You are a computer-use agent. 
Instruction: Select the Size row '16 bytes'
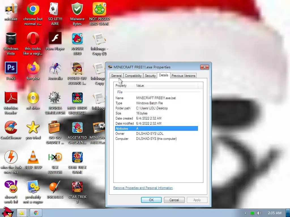point(156,113)
